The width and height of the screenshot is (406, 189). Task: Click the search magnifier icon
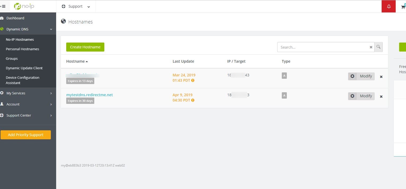pos(378,47)
